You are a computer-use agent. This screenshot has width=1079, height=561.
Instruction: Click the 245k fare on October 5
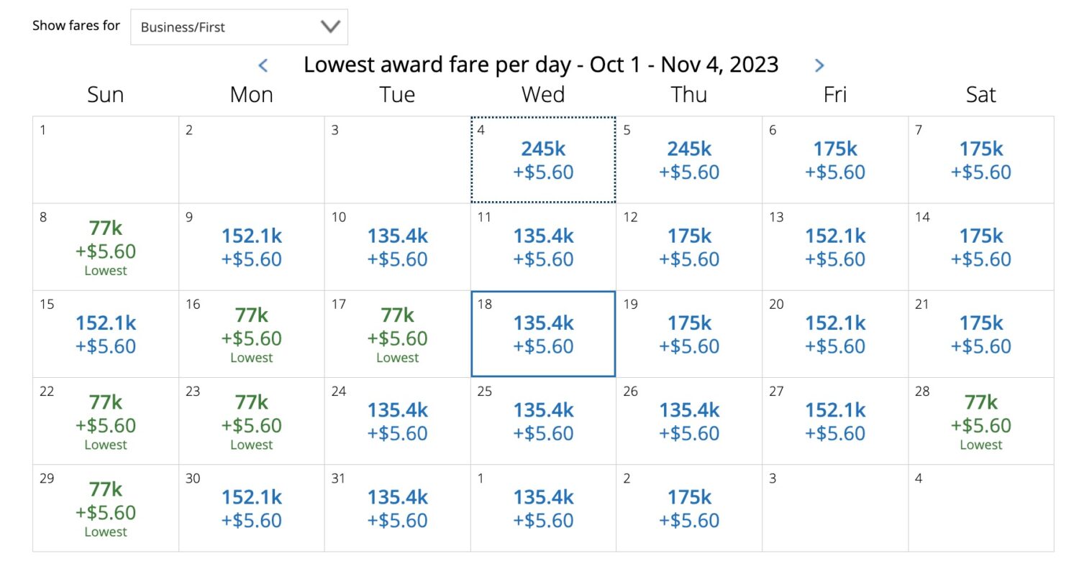click(689, 159)
